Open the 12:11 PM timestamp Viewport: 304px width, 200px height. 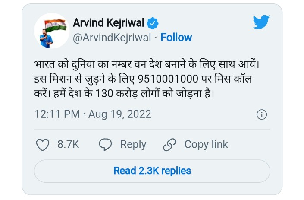(57, 114)
